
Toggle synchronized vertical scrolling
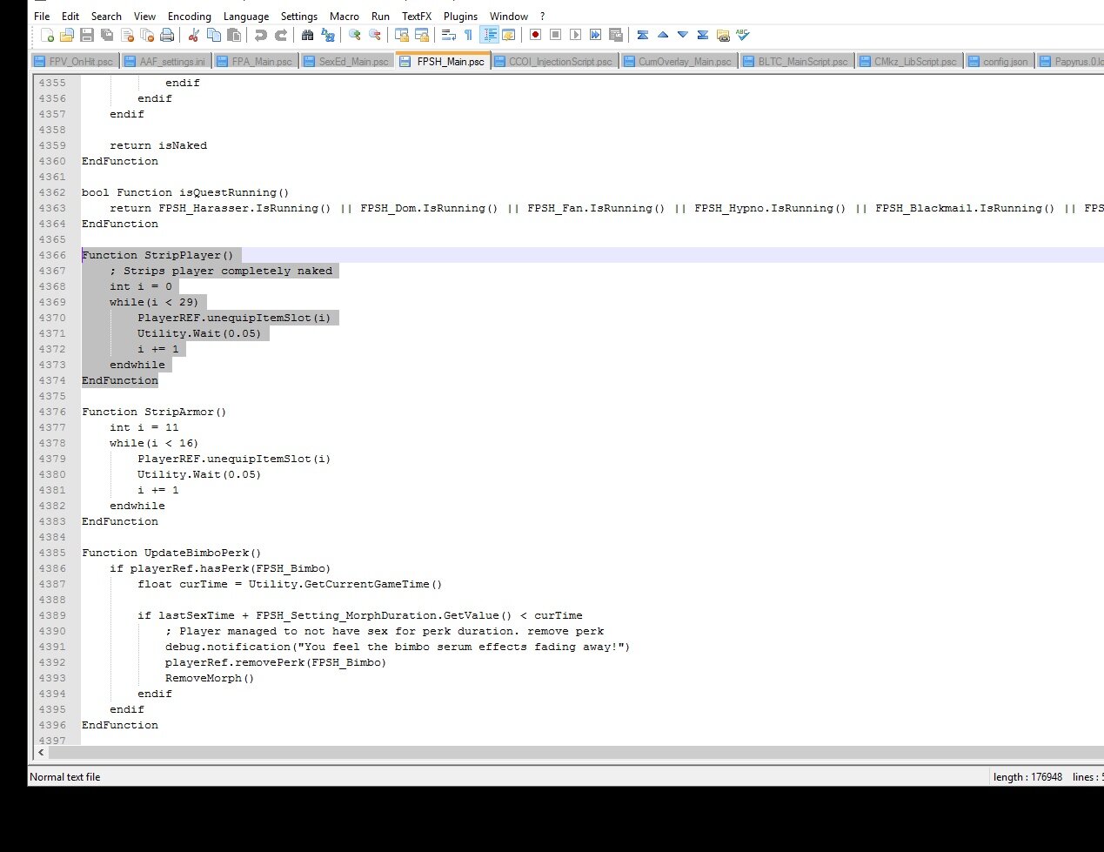[x=401, y=35]
